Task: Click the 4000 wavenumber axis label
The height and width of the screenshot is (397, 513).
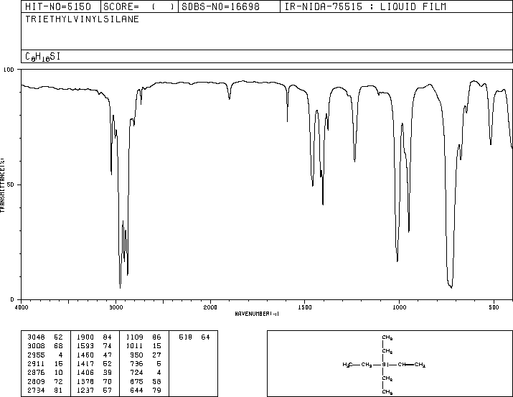Action: (22, 307)
